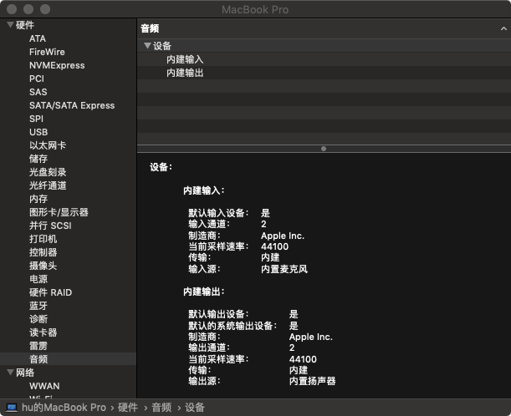Click the 音频 column sort chevron
This screenshot has width=511, height=416.
click(x=503, y=28)
